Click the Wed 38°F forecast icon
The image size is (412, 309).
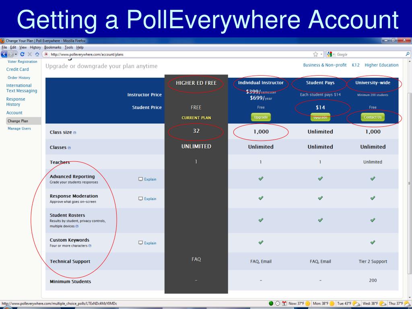(383, 303)
